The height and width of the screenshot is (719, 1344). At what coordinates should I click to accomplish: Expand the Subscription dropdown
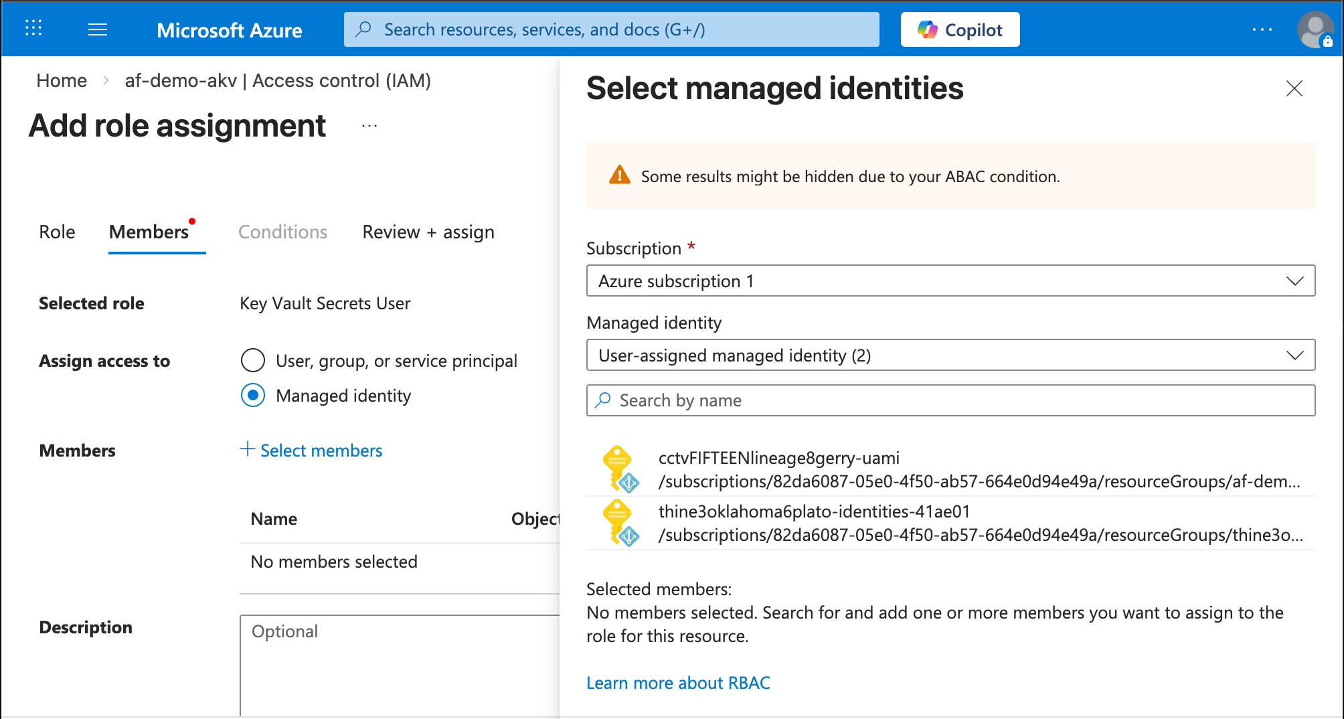[950, 281]
